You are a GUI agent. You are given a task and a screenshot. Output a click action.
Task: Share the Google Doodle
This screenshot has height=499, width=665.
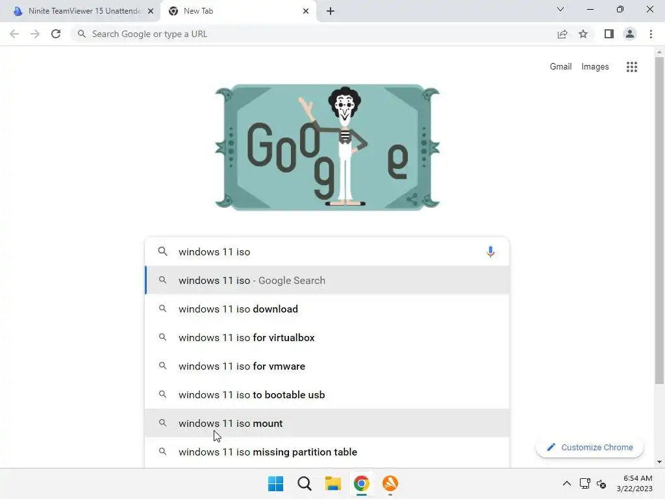(412, 199)
